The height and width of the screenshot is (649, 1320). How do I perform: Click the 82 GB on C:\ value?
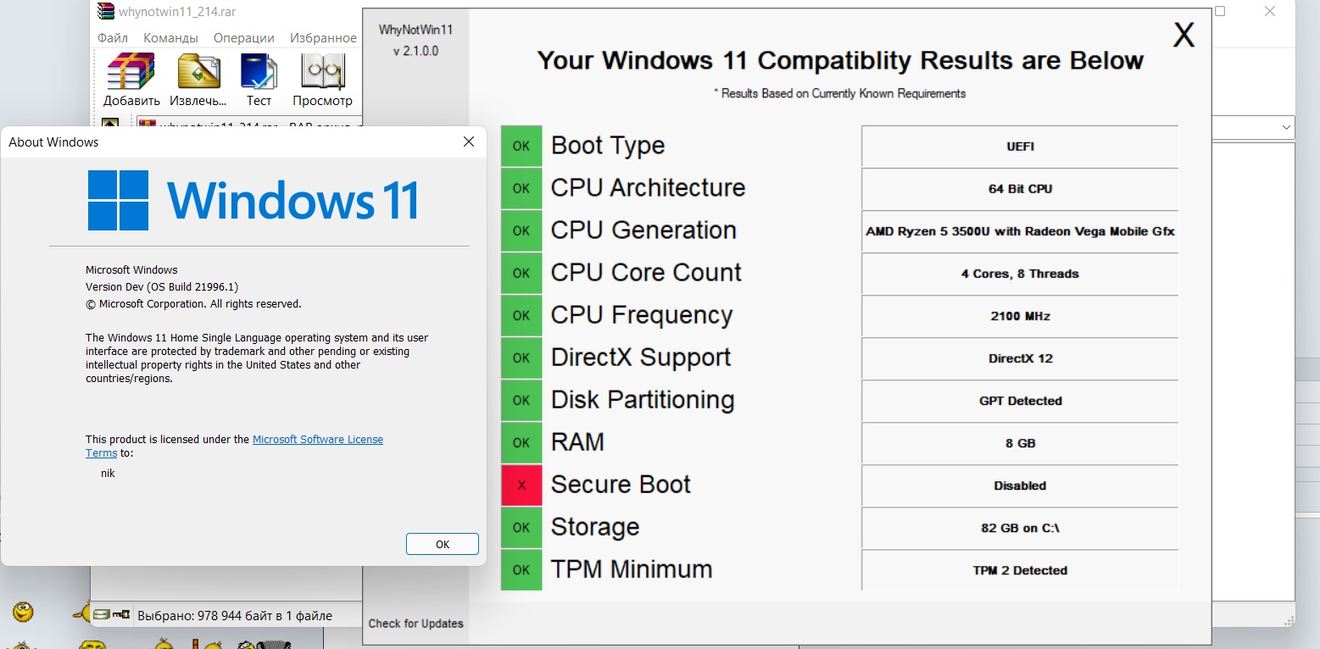[x=1020, y=528]
